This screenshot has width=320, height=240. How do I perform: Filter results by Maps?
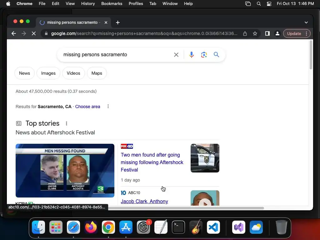(97, 73)
